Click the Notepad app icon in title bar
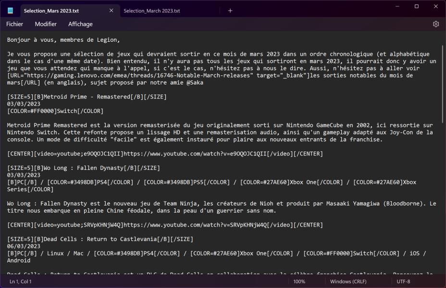 click(x=11, y=11)
